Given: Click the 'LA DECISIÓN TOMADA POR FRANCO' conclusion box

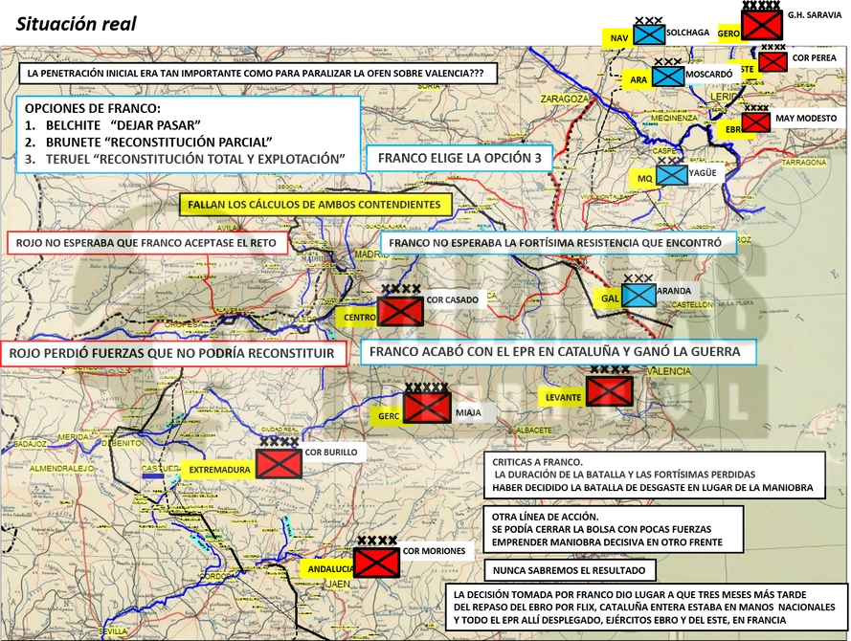Looking at the screenshot, I should pos(646,607).
